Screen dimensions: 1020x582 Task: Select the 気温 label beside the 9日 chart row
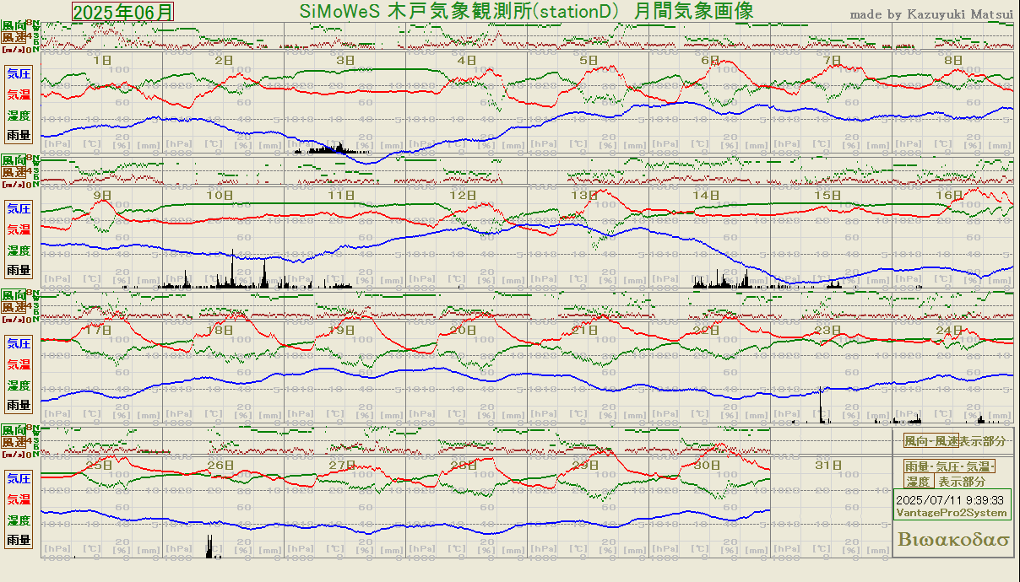point(19,229)
